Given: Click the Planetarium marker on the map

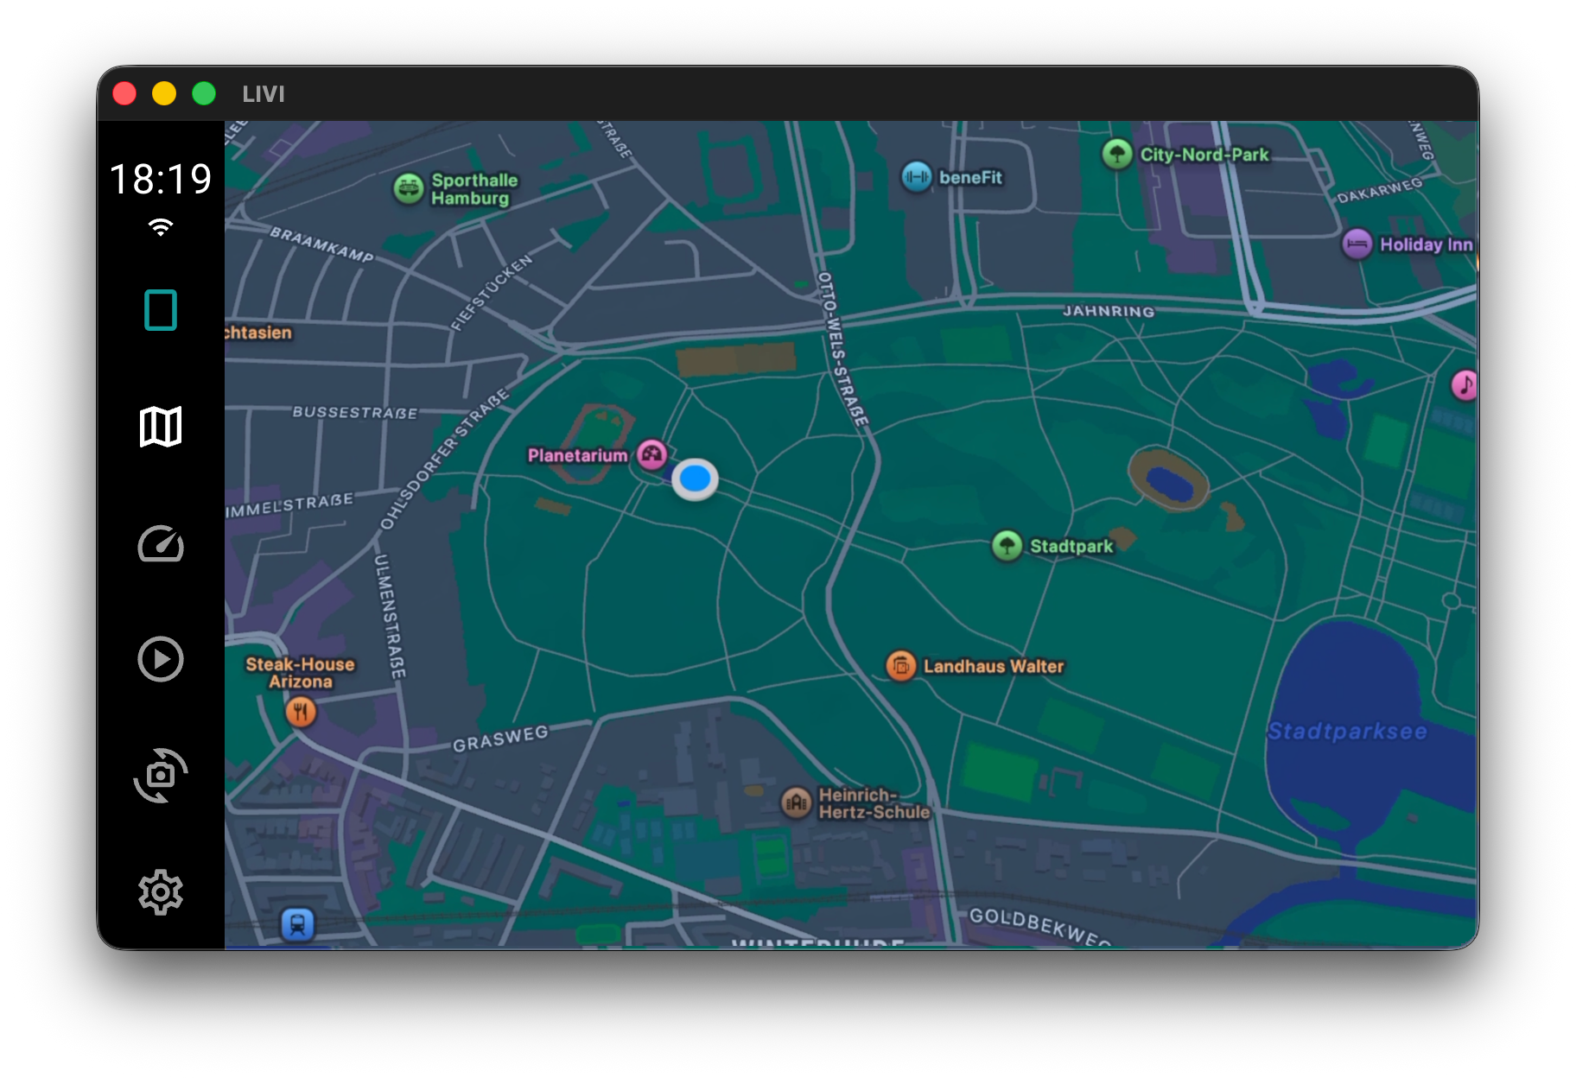Looking at the screenshot, I should (x=654, y=453).
